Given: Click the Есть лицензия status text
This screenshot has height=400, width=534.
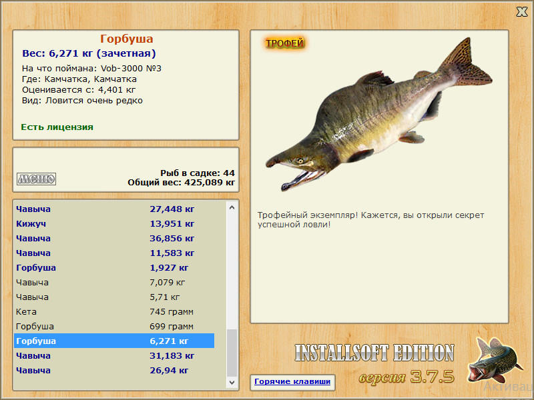Looking at the screenshot, I should click(57, 127).
